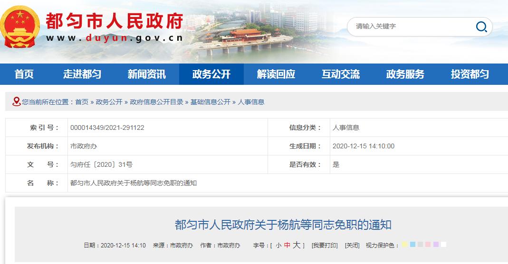Open the 解读回应 navigation tab
508x264 pixels.
[x=276, y=74]
